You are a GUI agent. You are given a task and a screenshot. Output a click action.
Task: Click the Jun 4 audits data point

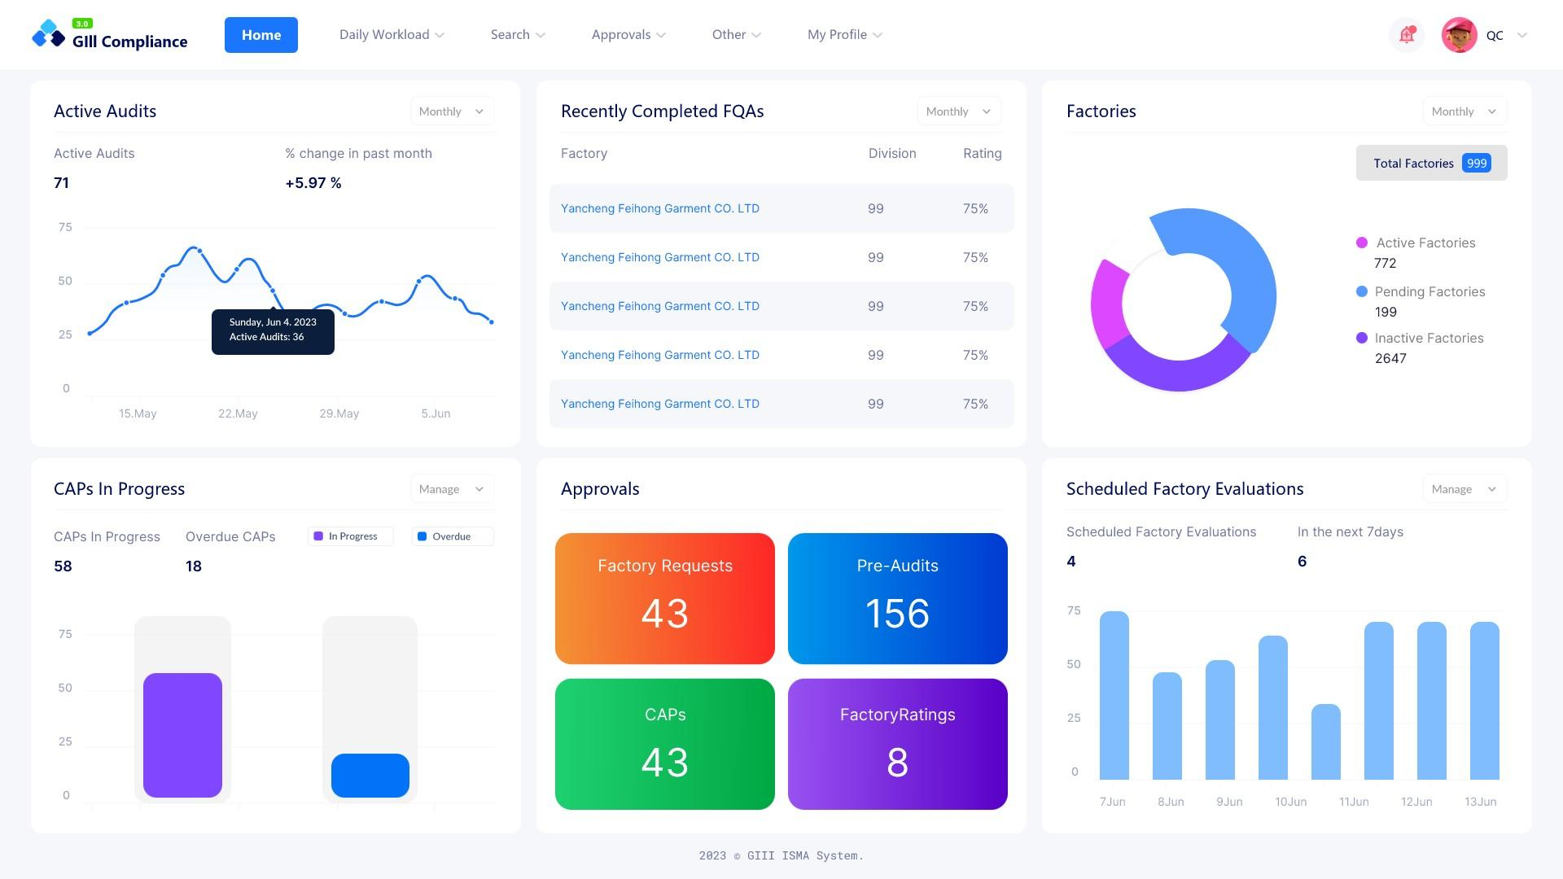click(273, 291)
